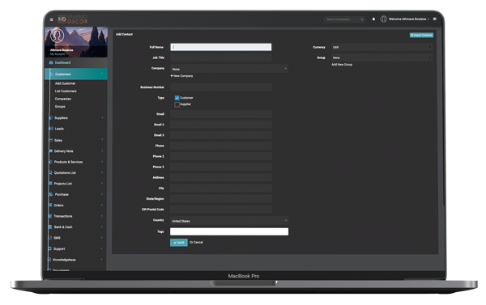Check the Supplier type checkbox
Image resolution: width=486 pixels, height=305 pixels.
(x=177, y=104)
